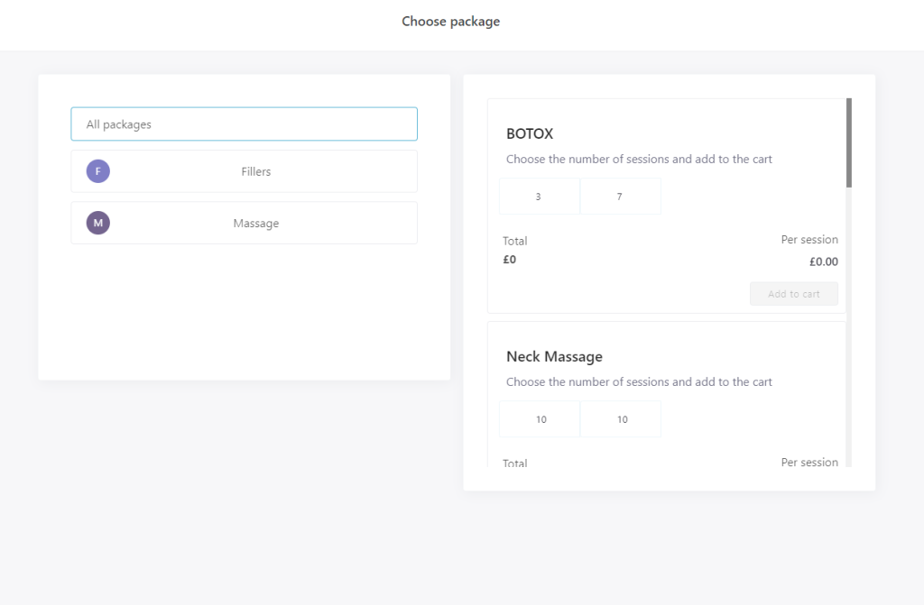Click the BOTOX total amount £0
The image size is (924, 605).
[x=510, y=260]
